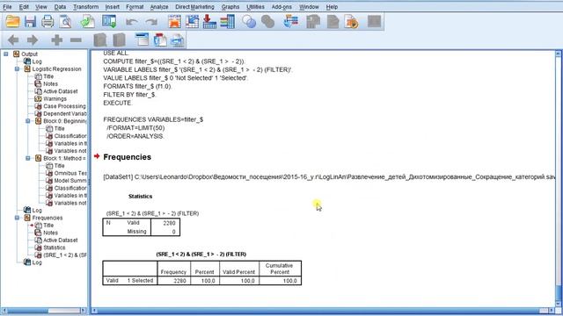
Task: Click the Designate Window icon
Action: coord(374,22)
